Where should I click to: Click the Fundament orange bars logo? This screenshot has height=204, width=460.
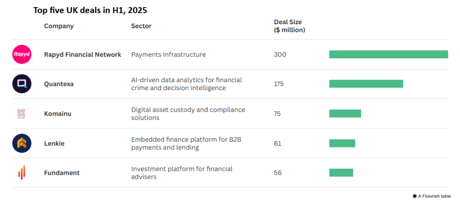pyautogui.click(x=22, y=173)
